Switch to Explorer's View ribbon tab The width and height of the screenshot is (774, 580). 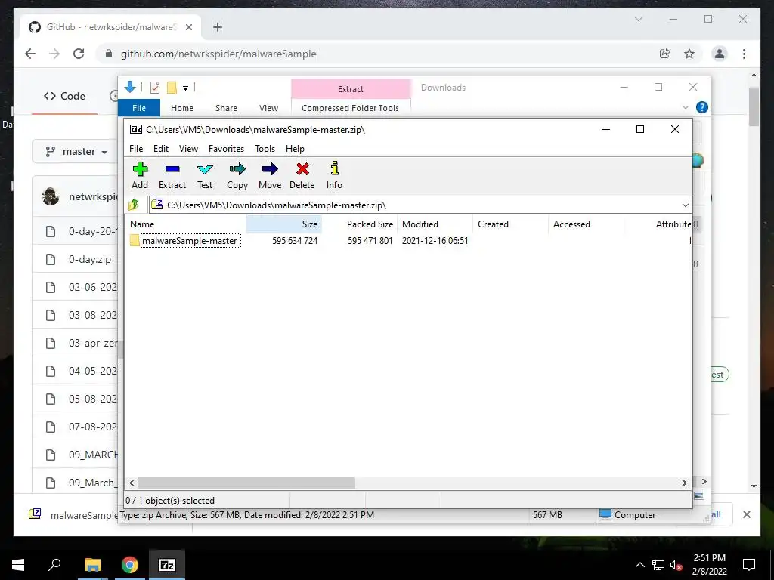[x=268, y=107]
